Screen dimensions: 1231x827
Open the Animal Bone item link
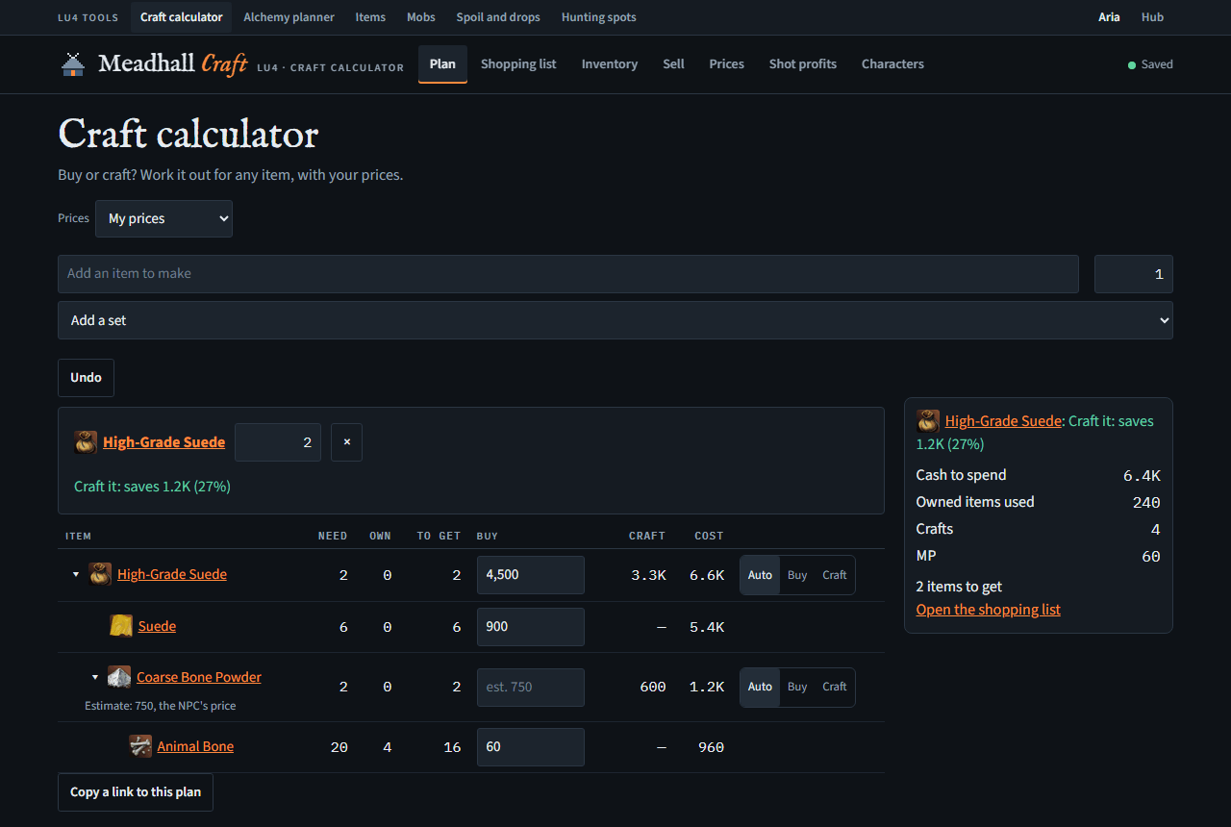[x=195, y=746]
